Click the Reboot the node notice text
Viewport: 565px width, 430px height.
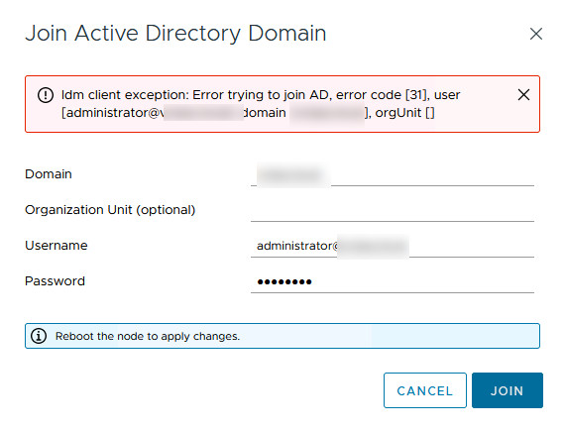[x=148, y=336]
